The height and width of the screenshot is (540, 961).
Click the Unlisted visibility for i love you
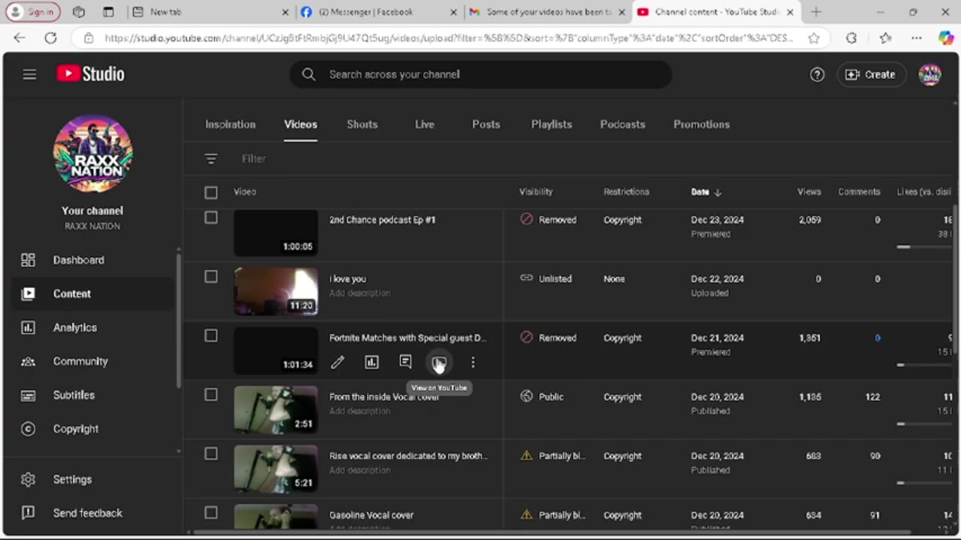546,279
